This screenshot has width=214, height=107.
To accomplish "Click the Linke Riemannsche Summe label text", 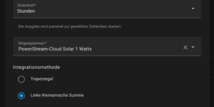I will [x=57, y=95].
